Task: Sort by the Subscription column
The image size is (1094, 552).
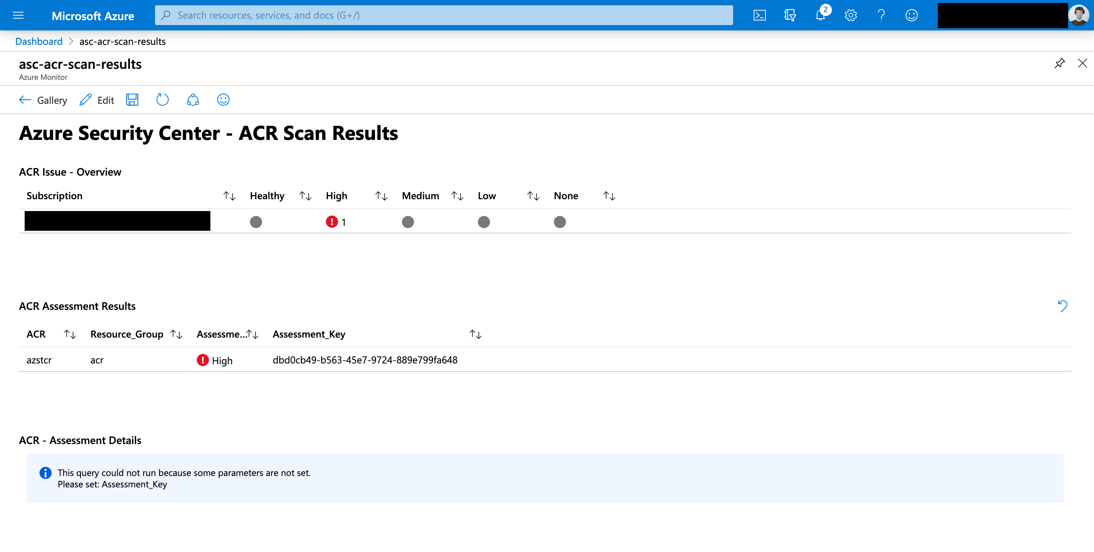Action: 229,196
